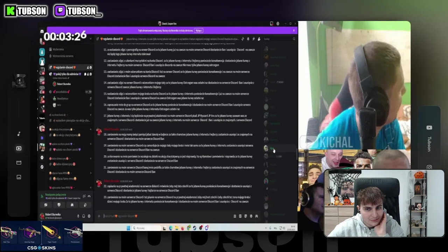
Task: Focus the message input for regulamin-discord
Action: coord(168,216)
